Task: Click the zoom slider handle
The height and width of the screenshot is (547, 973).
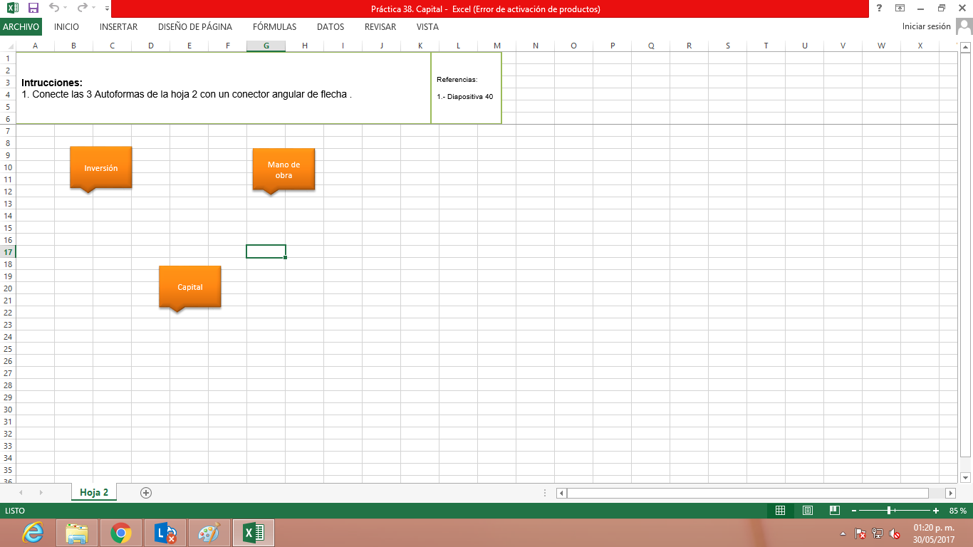Action: pos(889,511)
